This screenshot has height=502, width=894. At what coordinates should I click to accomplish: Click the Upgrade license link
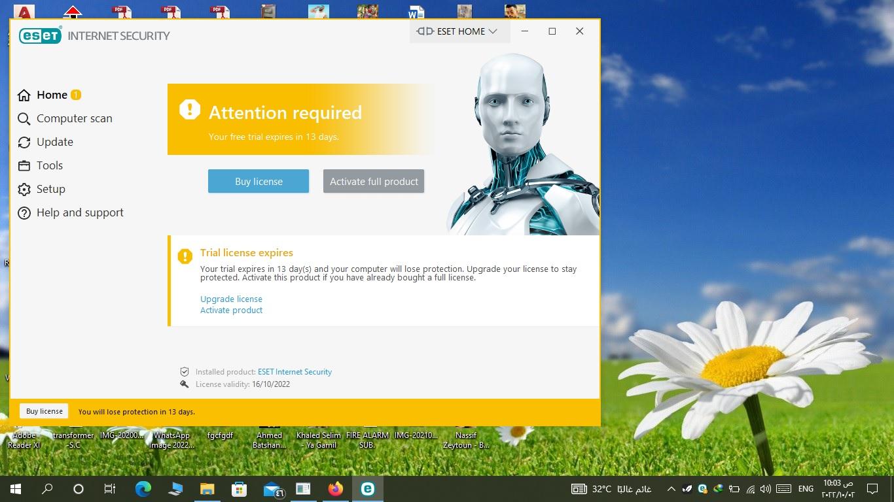coord(231,299)
